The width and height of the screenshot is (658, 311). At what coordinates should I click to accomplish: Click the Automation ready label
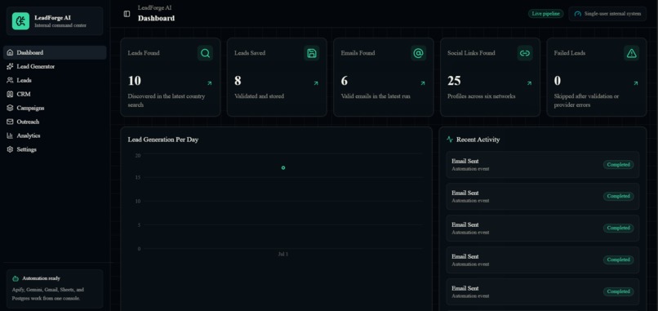tap(41, 278)
